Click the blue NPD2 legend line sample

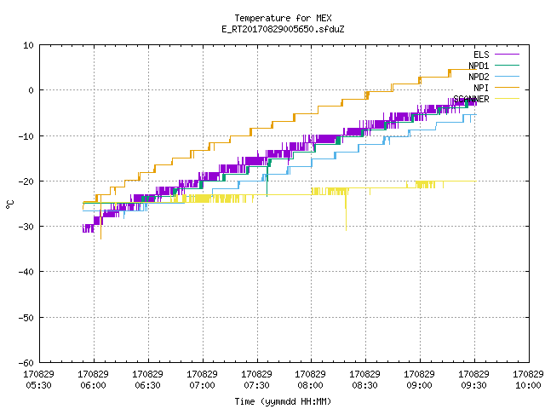(508, 77)
